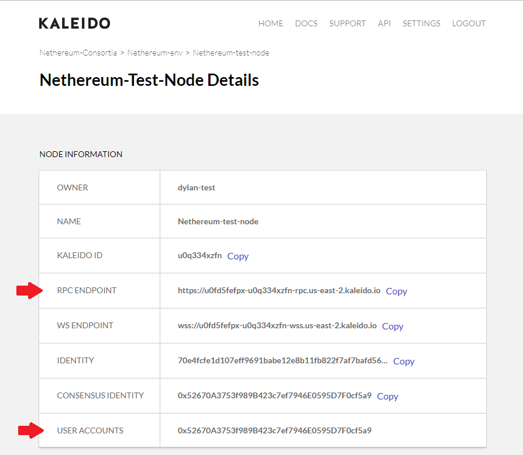This screenshot has width=523, height=455.
Task: Click the KALEIDO logo
Action: pos(74,23)
